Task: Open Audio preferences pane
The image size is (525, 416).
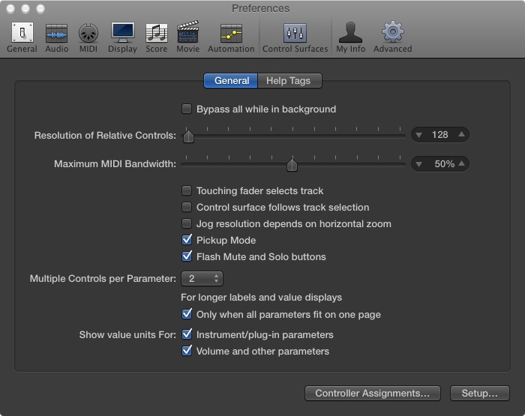Action: pos(56,37)
